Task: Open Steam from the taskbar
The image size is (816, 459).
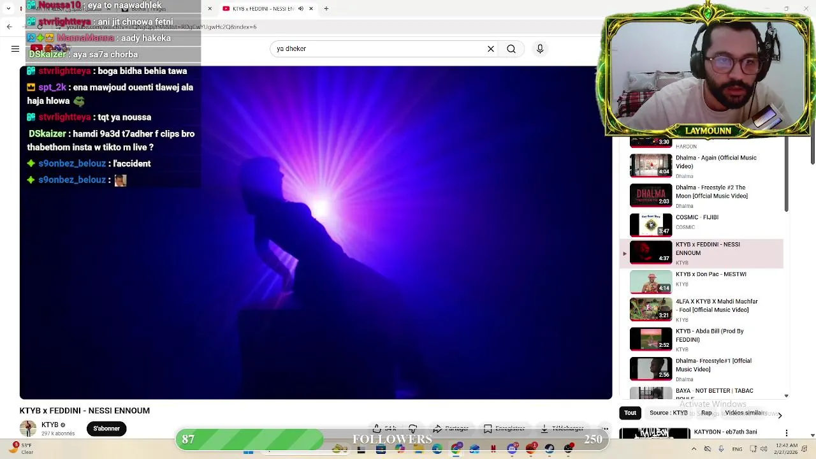Action: [x=550, y=449]
